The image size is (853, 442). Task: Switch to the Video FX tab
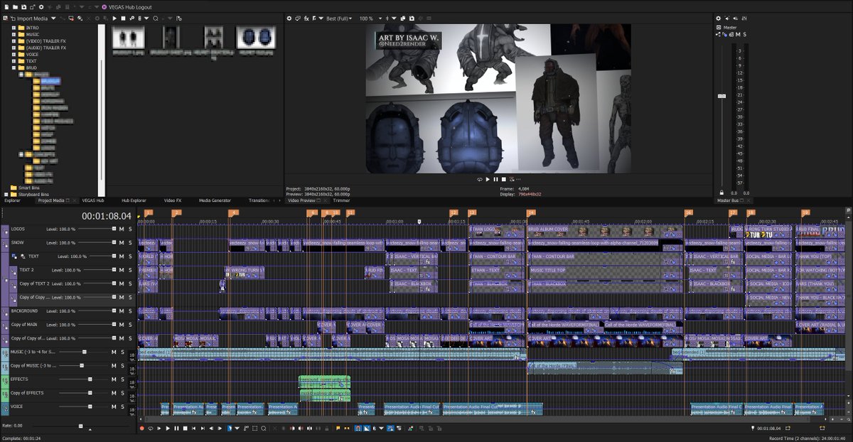173,200
